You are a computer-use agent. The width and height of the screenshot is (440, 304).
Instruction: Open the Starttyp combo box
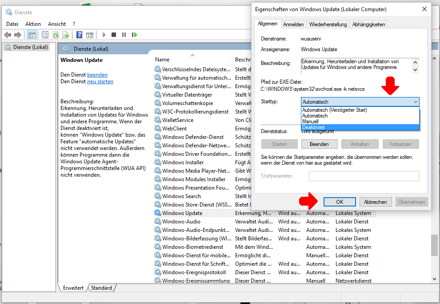click(360, 102)
